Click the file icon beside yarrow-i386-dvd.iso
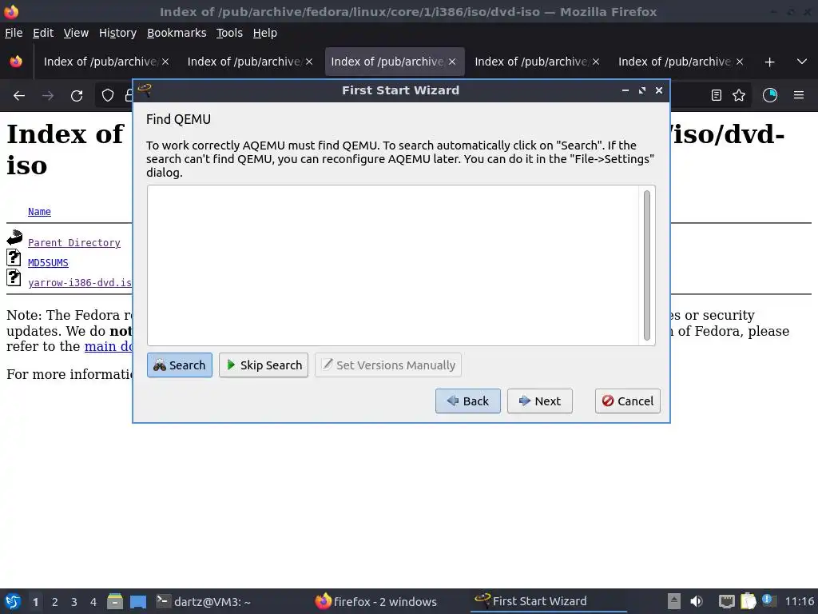The height and width of the screenshot is (614, 818). [x=14, y=277]
